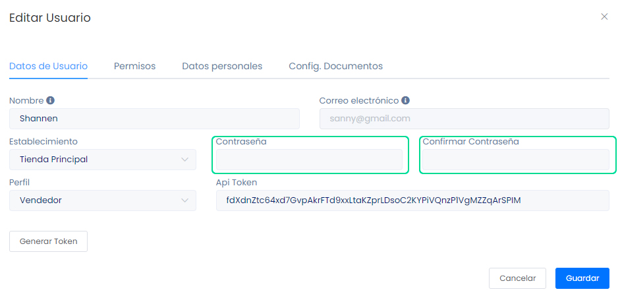This screenshot has height=306, width=620.
Task: Go to the Config. Documentos tab
Action: click(335, 66)
